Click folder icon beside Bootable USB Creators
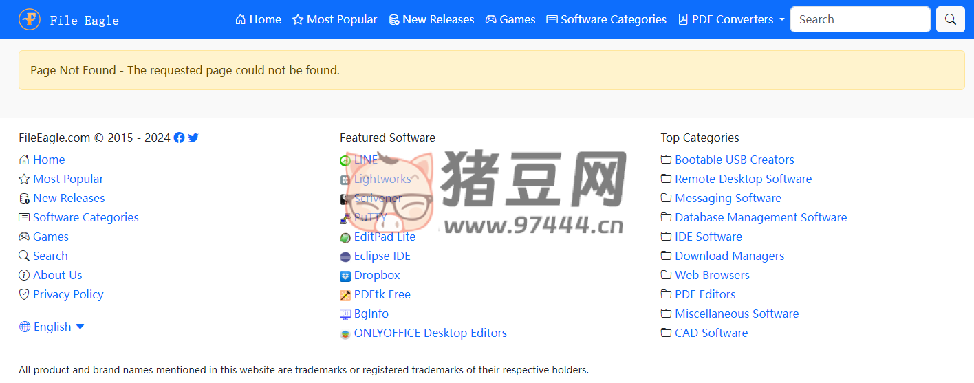This screenshot has width=974, height=383. point(666,160)
